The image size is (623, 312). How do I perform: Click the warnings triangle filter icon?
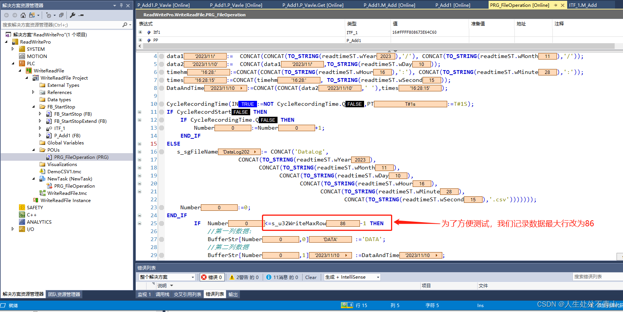(x=232, y=277)
